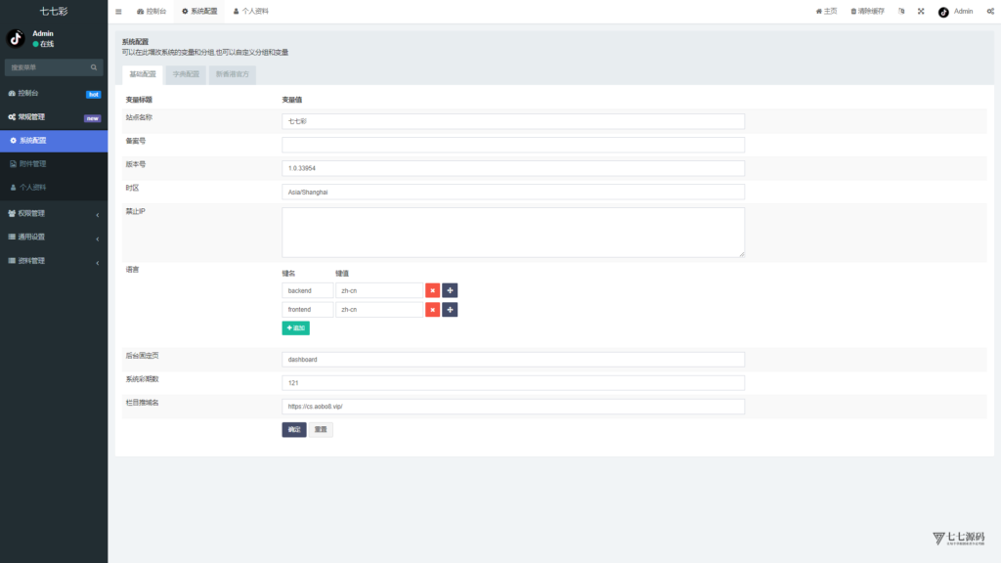Toggle sidebar with the hamburger icon
1001x563 pixels.
tap(118, 12)
